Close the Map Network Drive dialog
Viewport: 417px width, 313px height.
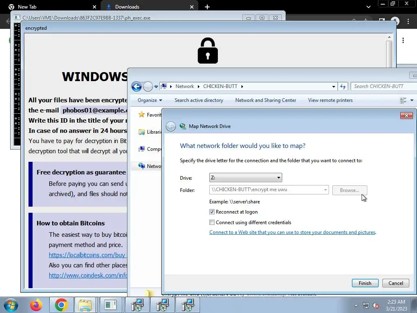(406, 115)
